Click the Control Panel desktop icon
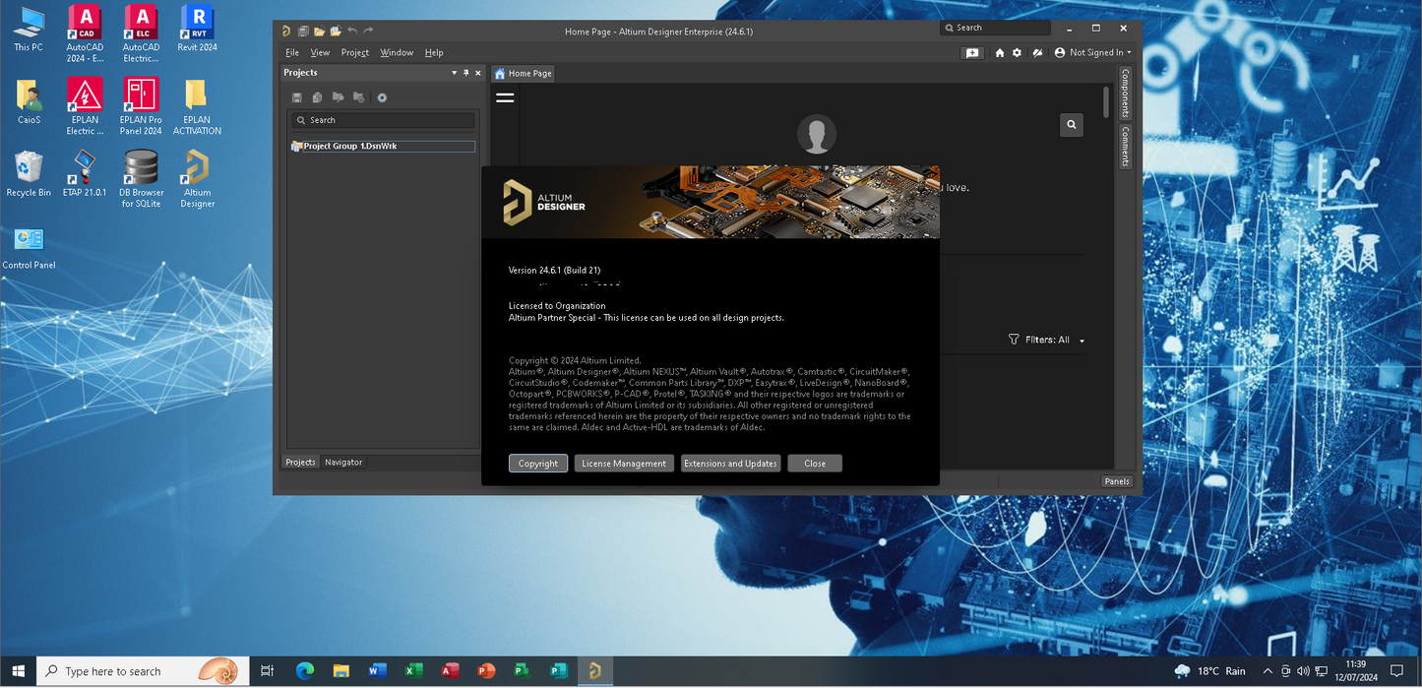The width and height of the screenshot is (1422, 688). (x=29, y=247)
